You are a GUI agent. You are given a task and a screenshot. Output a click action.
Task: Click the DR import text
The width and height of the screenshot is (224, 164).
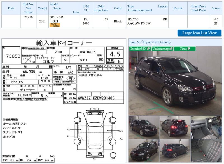click(x=165, y=19)
